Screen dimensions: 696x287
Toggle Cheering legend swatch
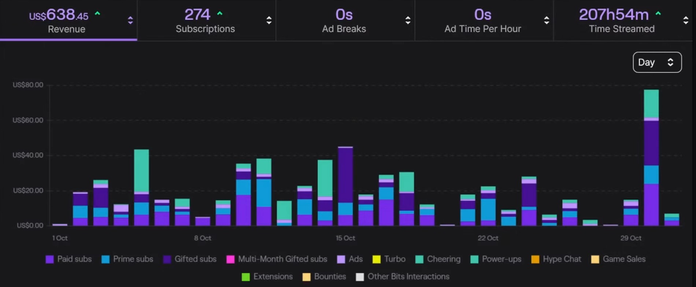419,259
